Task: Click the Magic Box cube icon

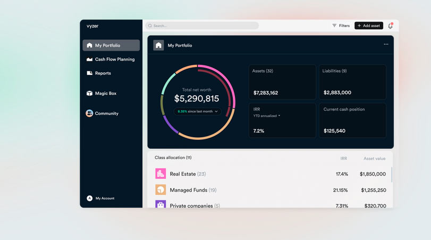Action: (89, 93)
